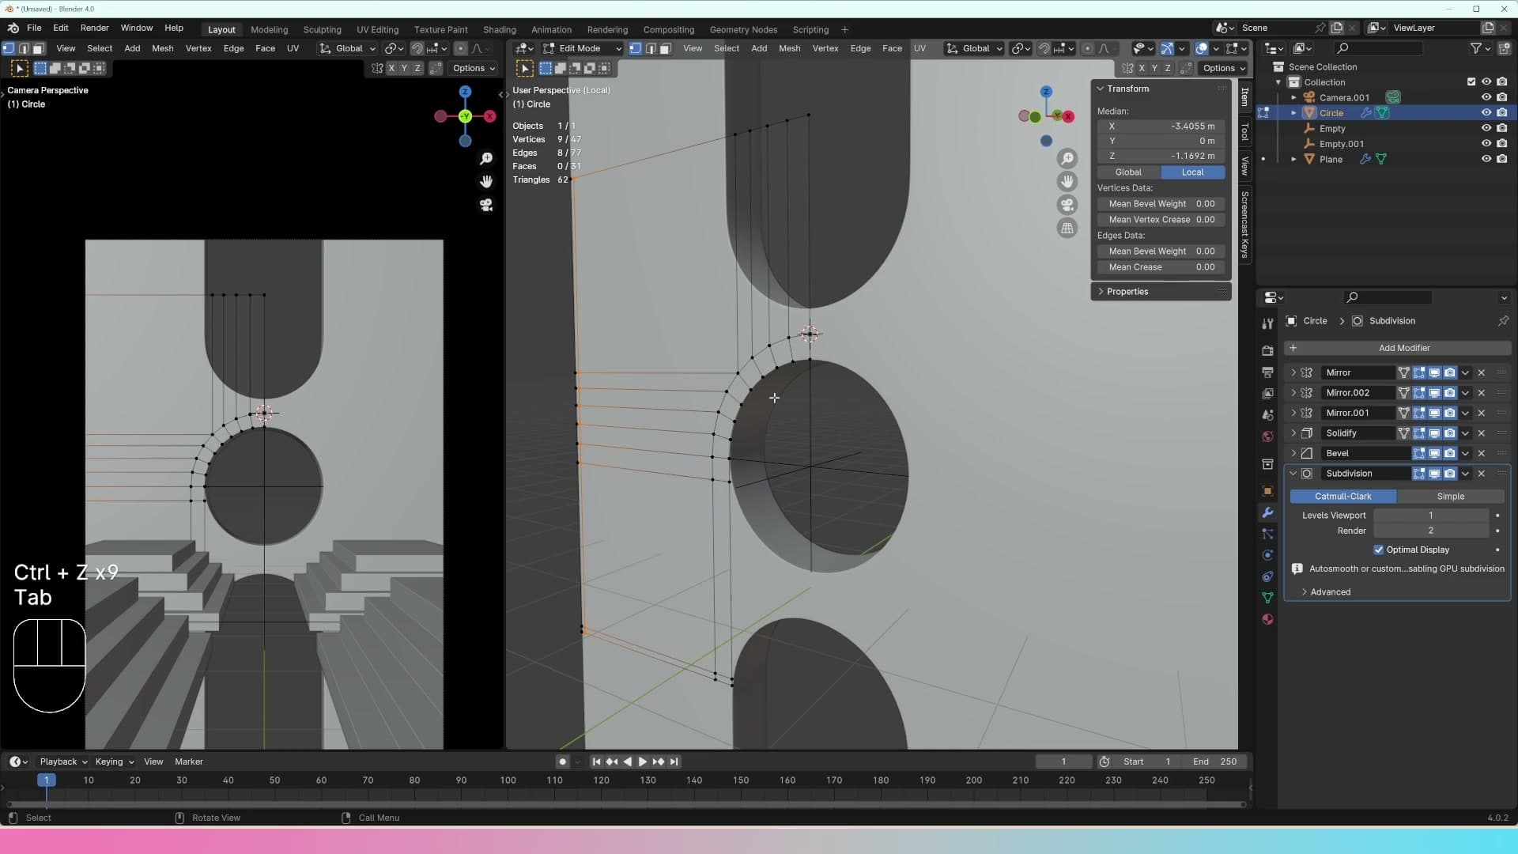Viewport: 1518px width, 854px height.
Task: Click Levels Viewport value field
Action: pos(1431,515)
